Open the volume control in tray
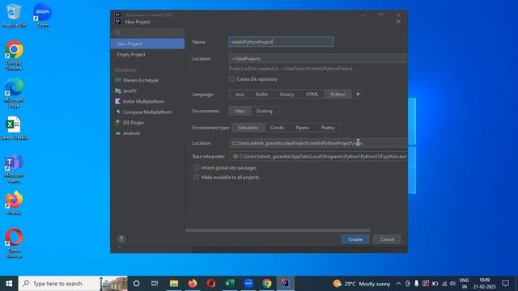Image resolution: width=518 pixels, height=291 pixels. 453,284
